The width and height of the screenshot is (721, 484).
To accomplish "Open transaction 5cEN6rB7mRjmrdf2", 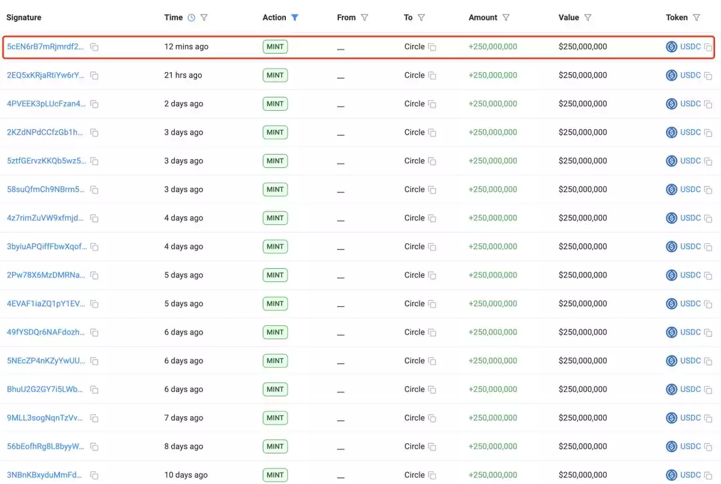I will point(46,46).
